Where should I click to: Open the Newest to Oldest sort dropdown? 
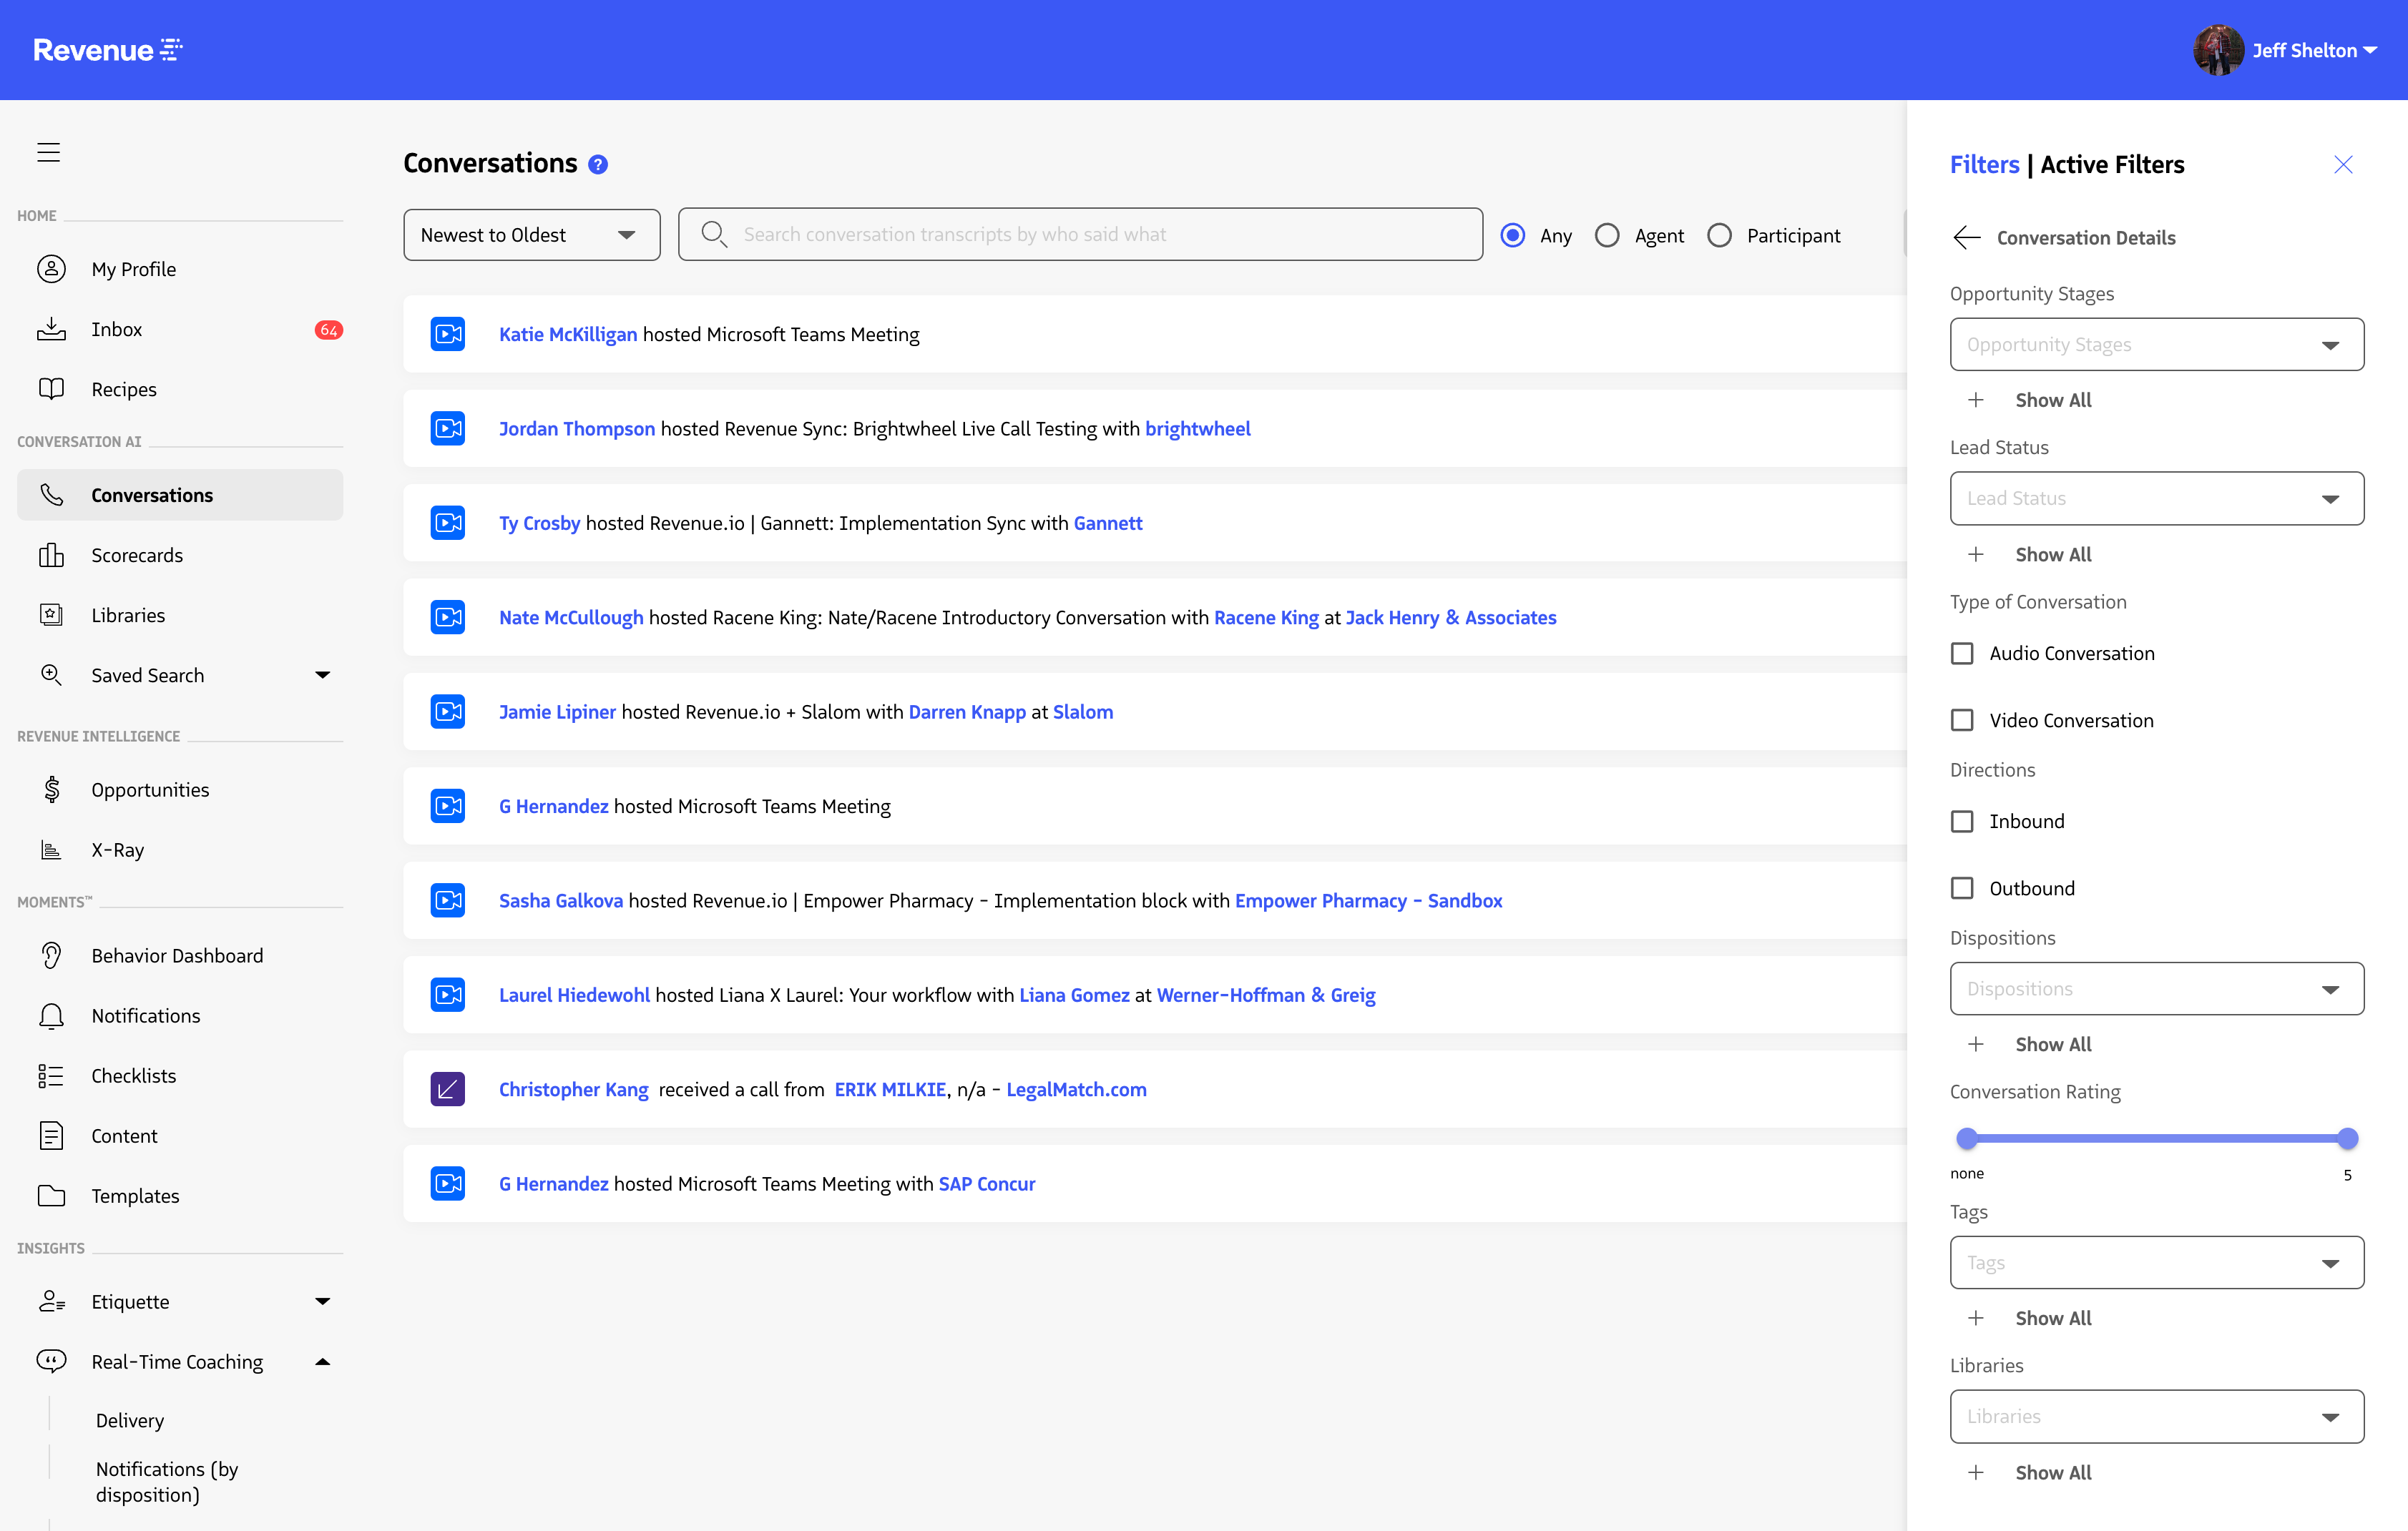531,235
